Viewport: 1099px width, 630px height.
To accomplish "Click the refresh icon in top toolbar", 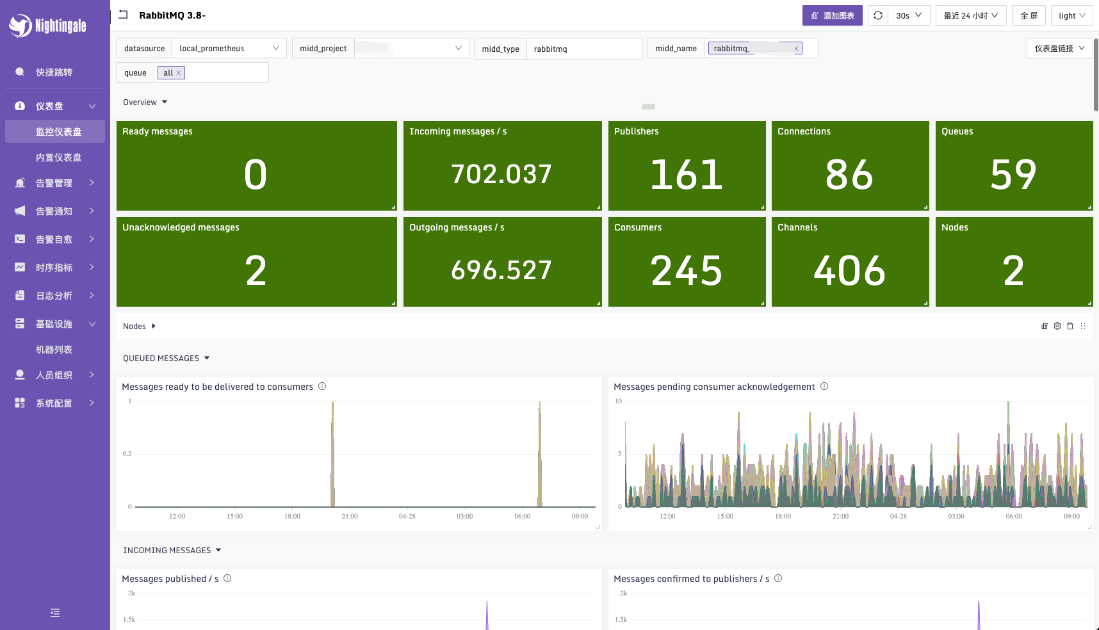I will (x=878, y=15).
